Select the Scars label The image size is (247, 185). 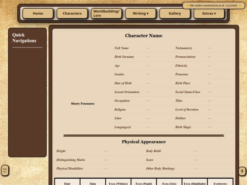coord(150,160)
